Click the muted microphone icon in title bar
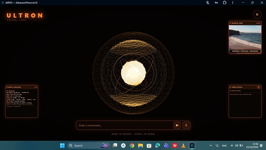 [208, 3]
